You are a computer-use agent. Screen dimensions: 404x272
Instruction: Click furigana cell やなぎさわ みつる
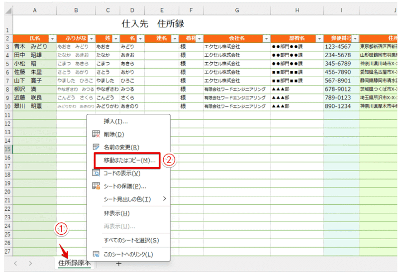(x=76, y=89)
